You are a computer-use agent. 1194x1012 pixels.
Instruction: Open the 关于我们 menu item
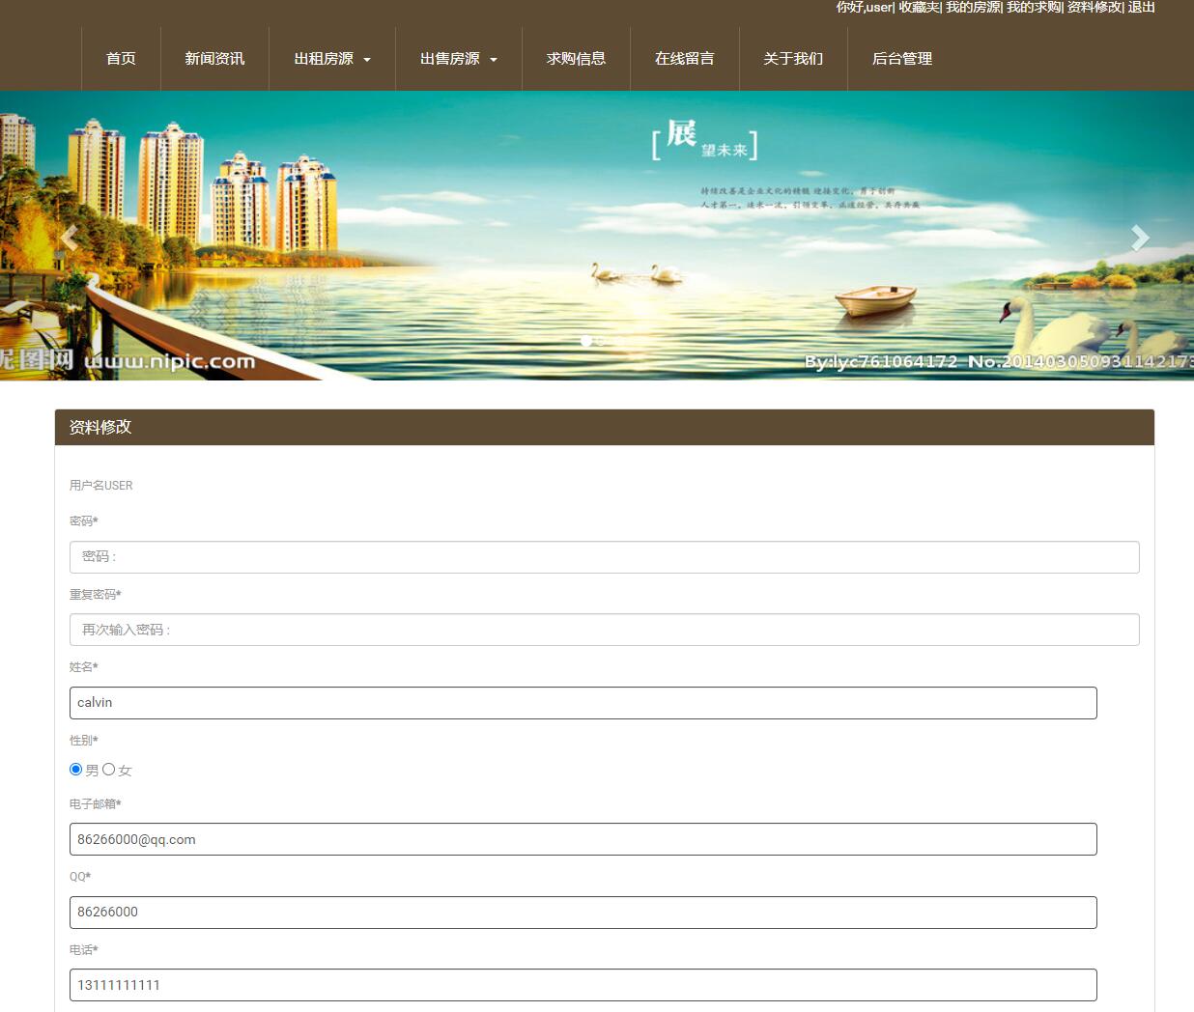click(793, 59)
